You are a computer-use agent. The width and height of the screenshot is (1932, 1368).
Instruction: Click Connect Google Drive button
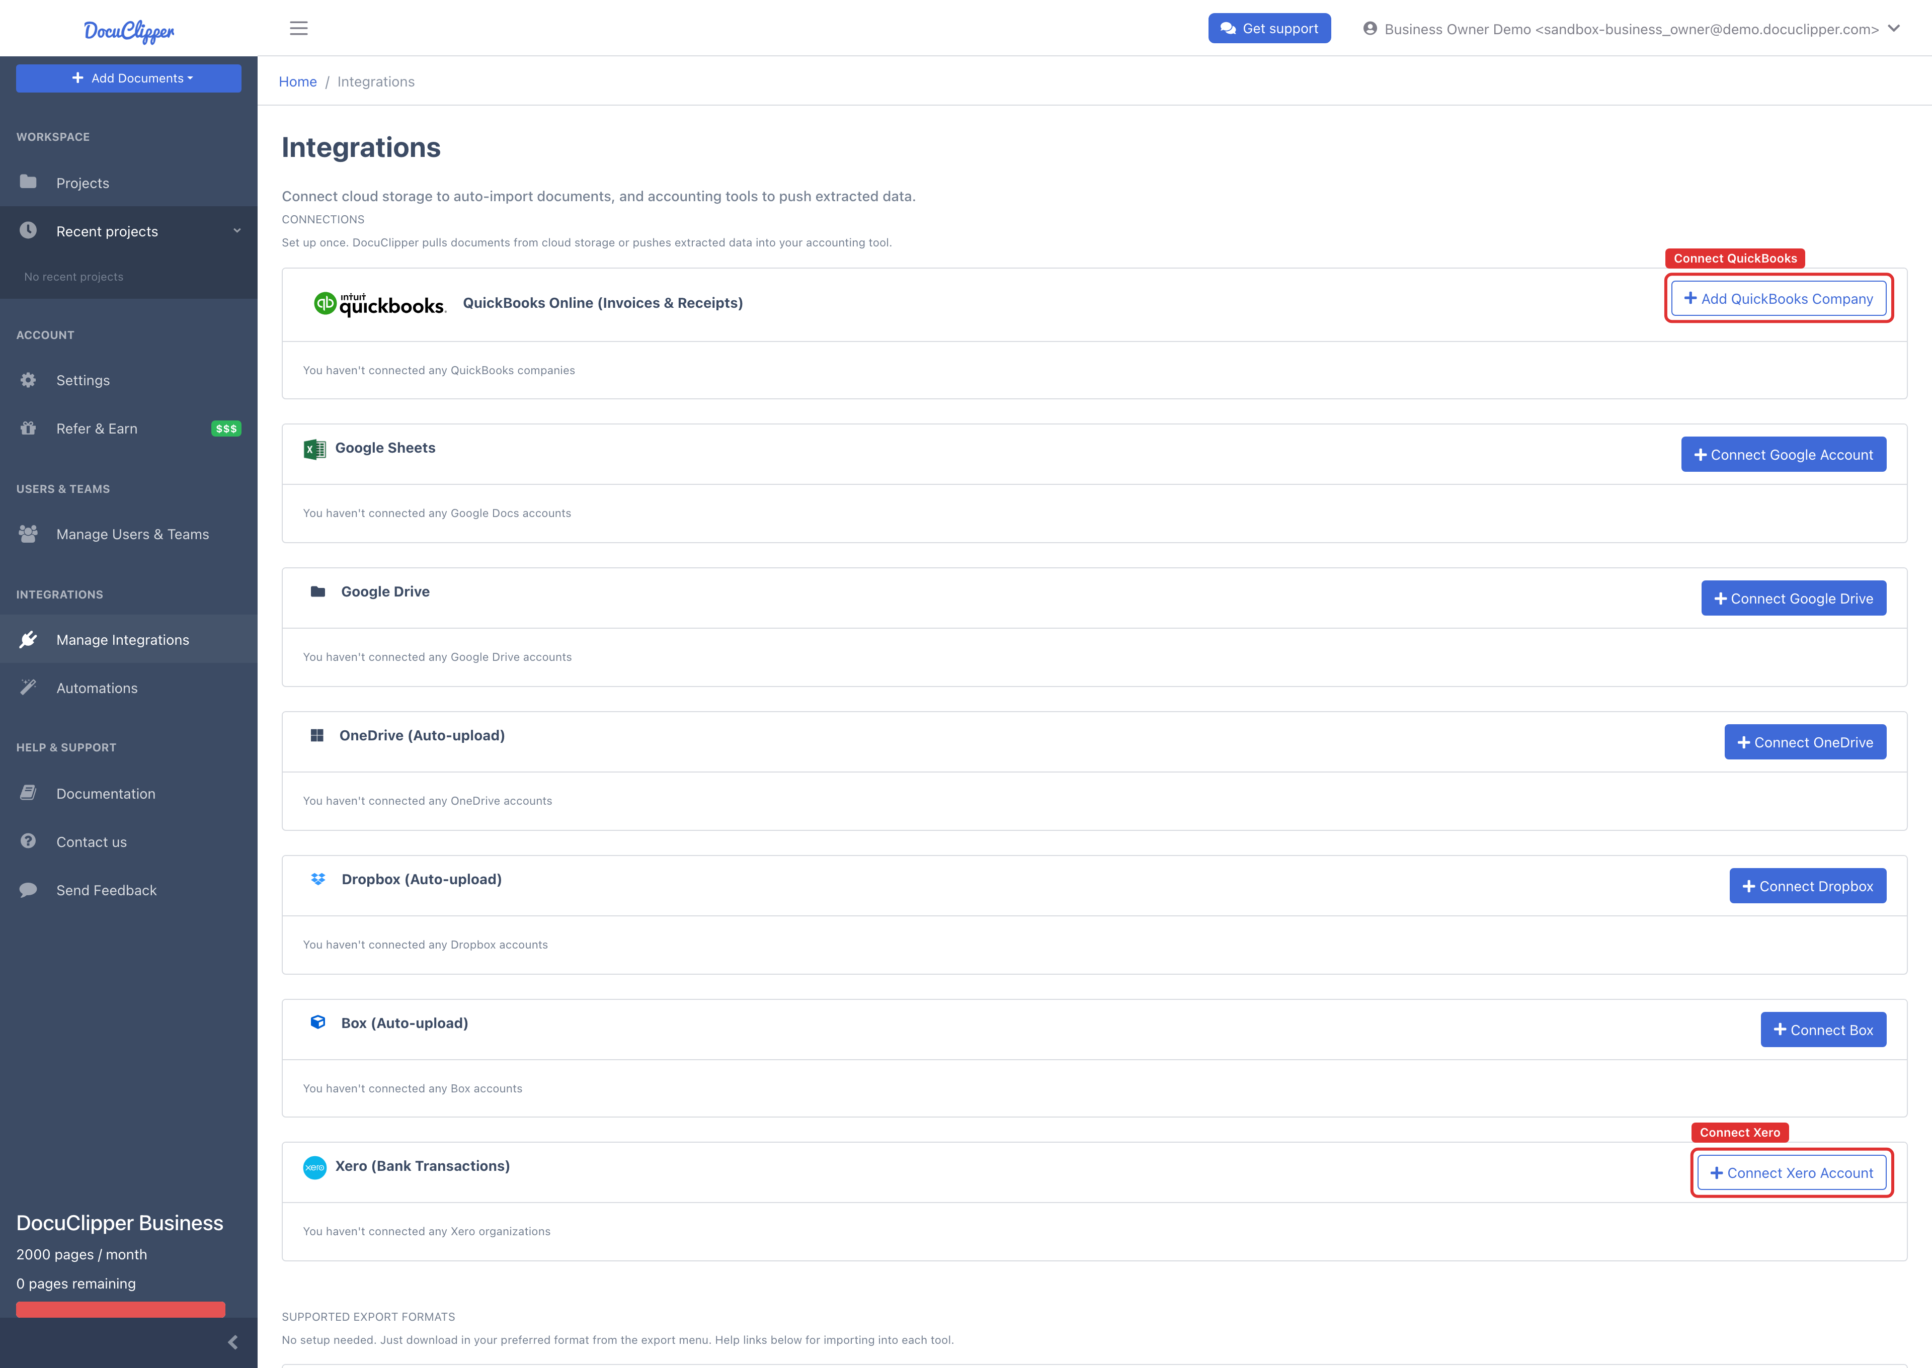coord(1794,598)
